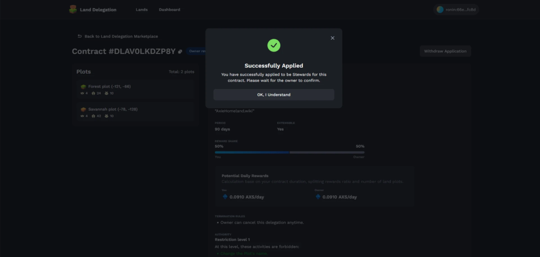
Task: Go back to Land Delegation Marketplace
Action: point(121,36)
